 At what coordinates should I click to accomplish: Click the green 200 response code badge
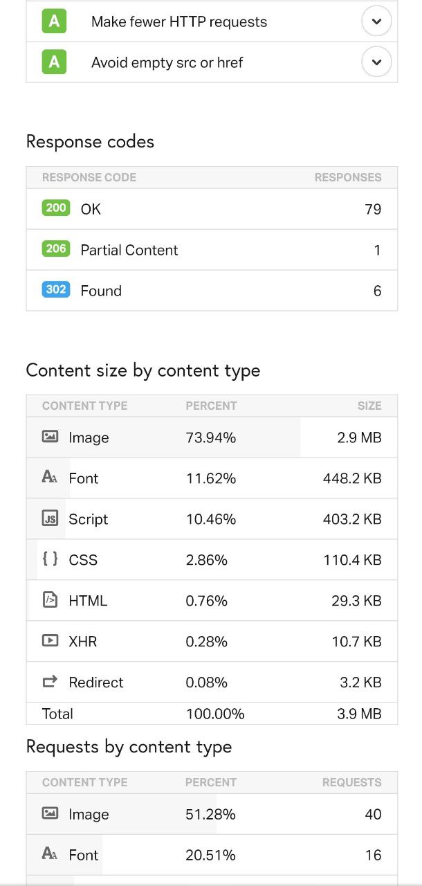[x=56, y=208]
